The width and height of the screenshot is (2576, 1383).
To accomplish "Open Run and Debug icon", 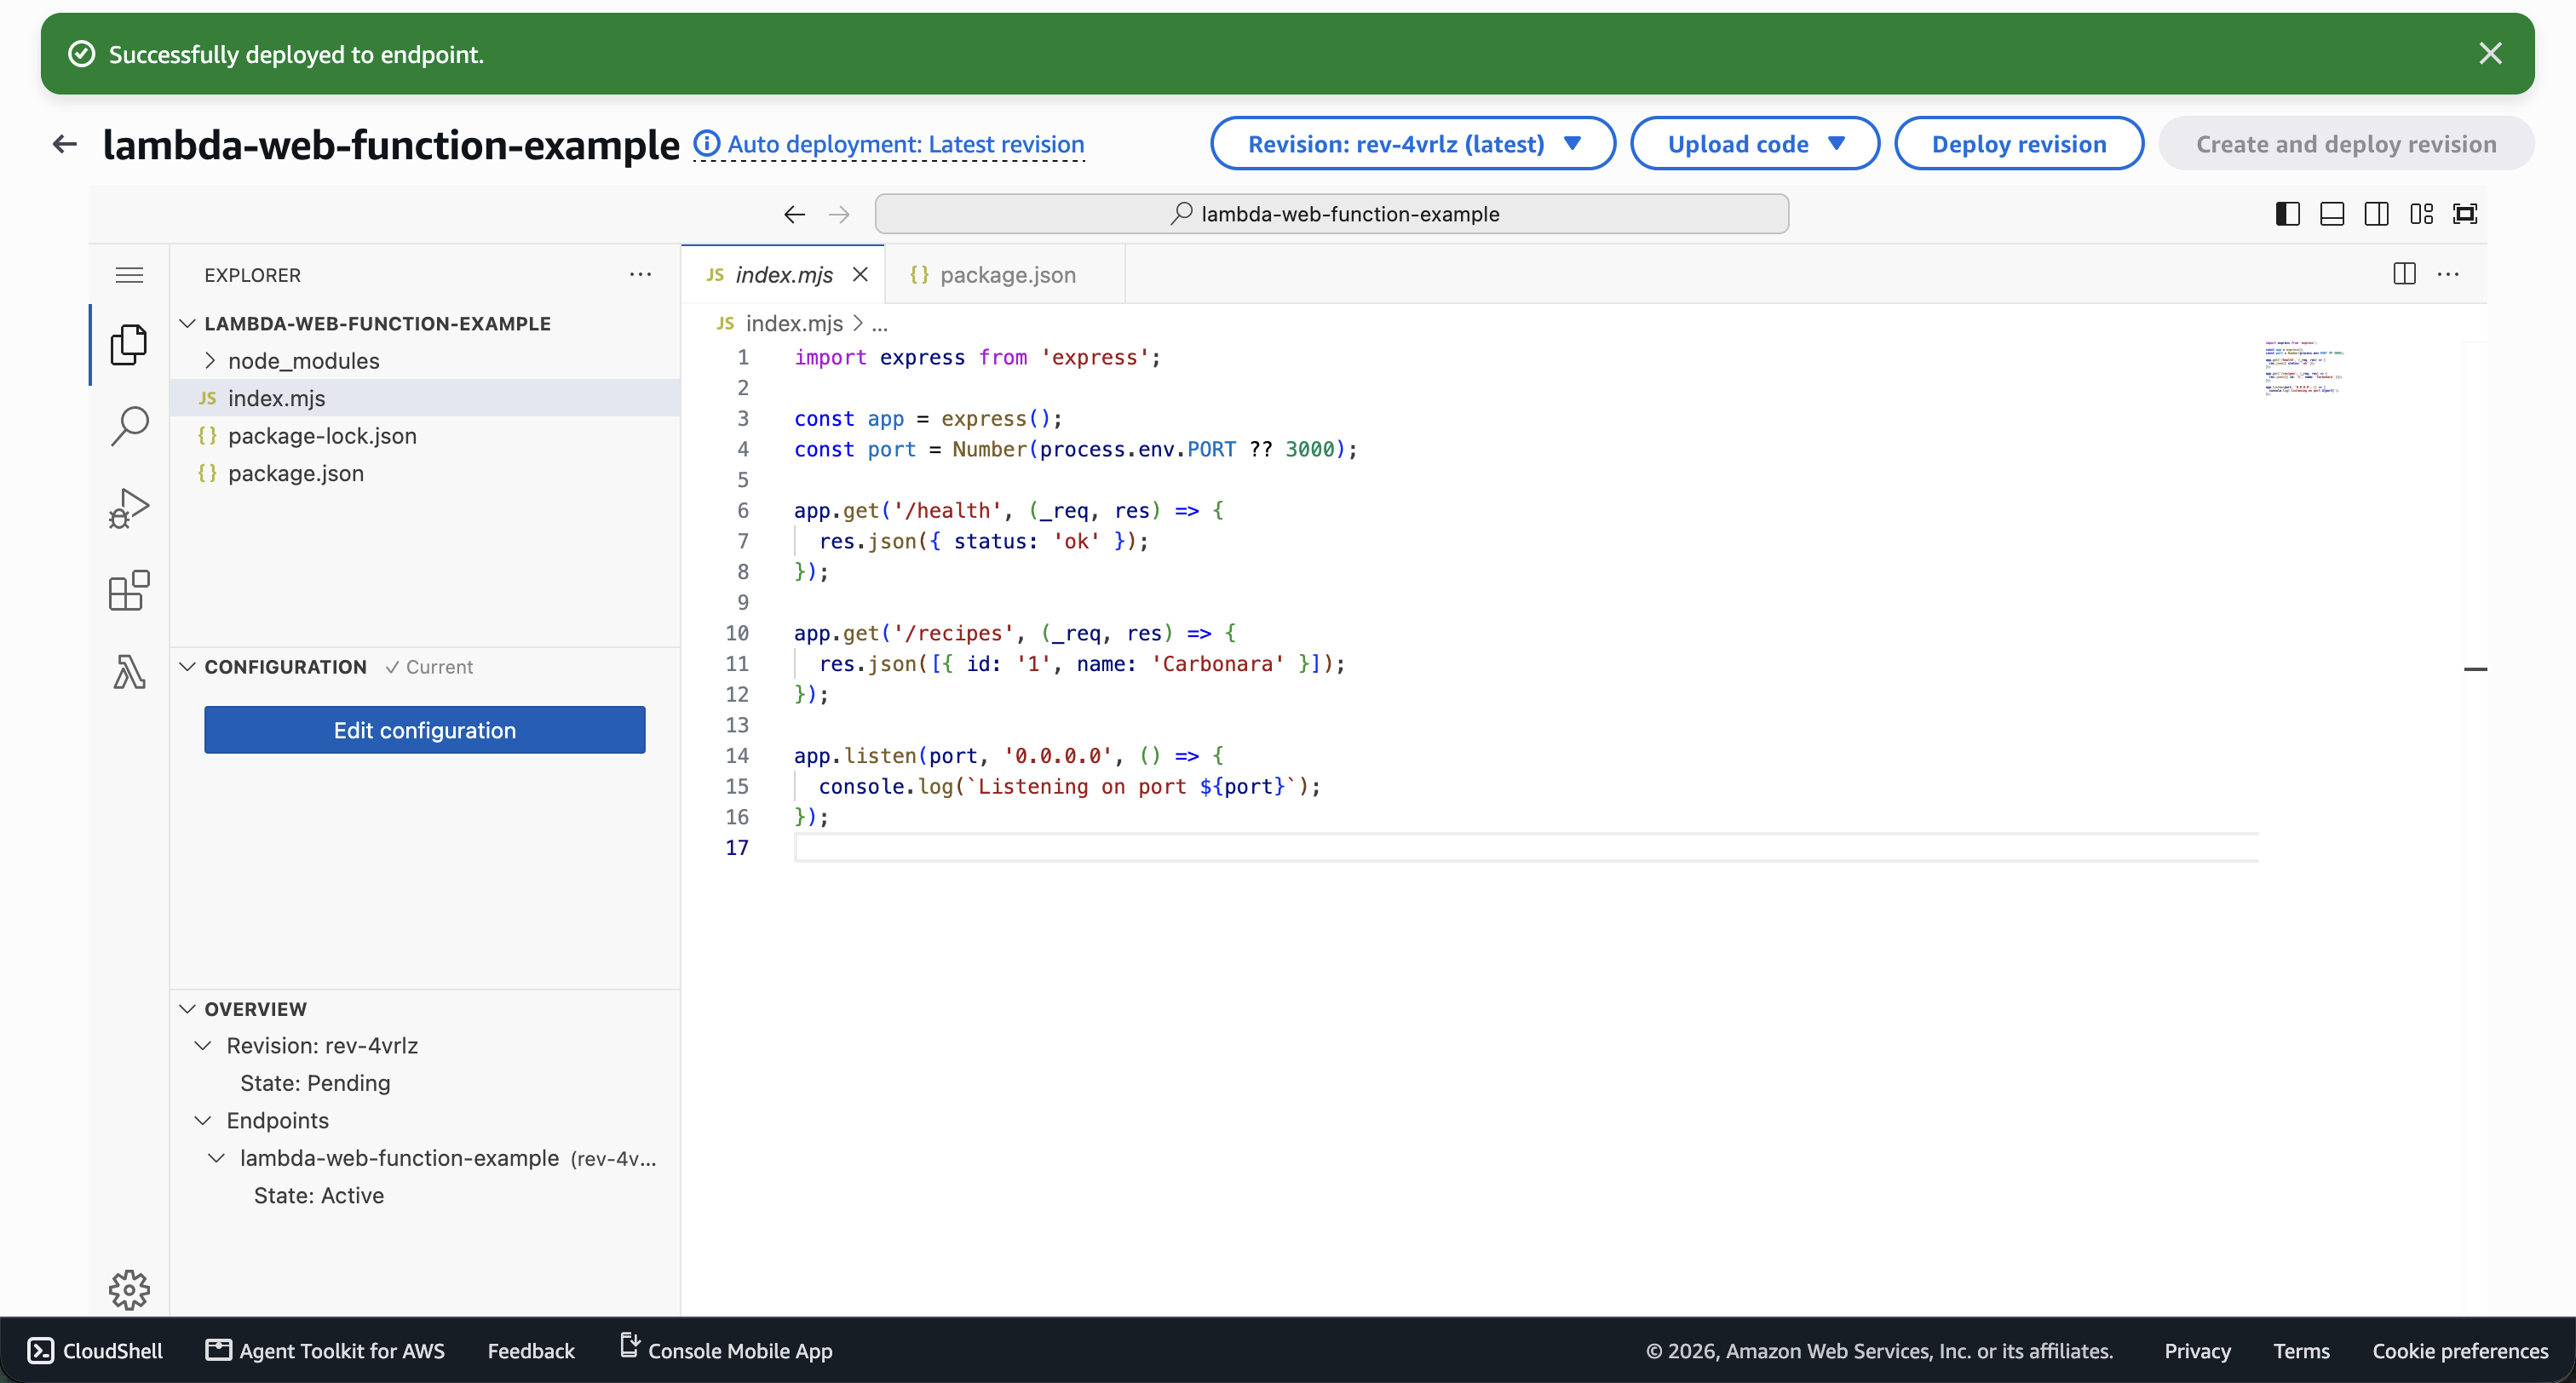I will (129, 508).
